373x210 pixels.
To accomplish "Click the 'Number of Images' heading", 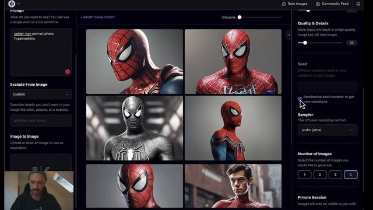I will (x=315, y=154).
